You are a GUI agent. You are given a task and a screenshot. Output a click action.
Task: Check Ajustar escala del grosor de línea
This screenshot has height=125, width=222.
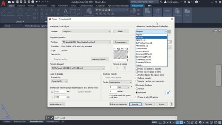coord(110,96)
